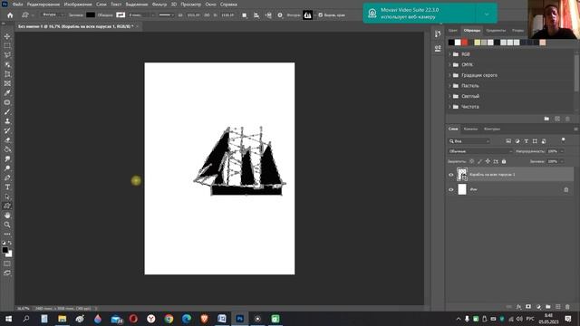Switch to the Градиенты tab
This screenshot has width=580, height=326.
pos(496,31)
